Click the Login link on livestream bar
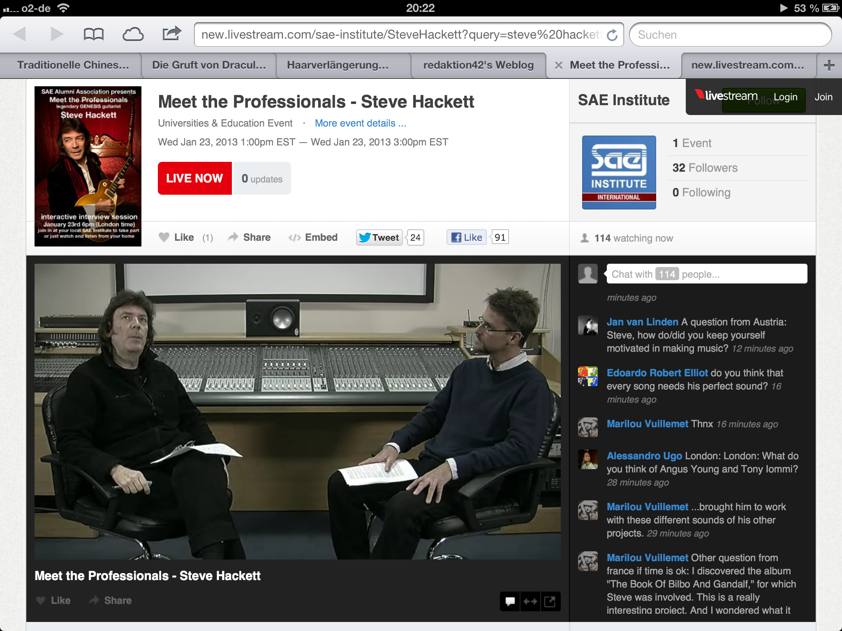The height and width of the screenshot is (631, 842). tap(785, 97)
